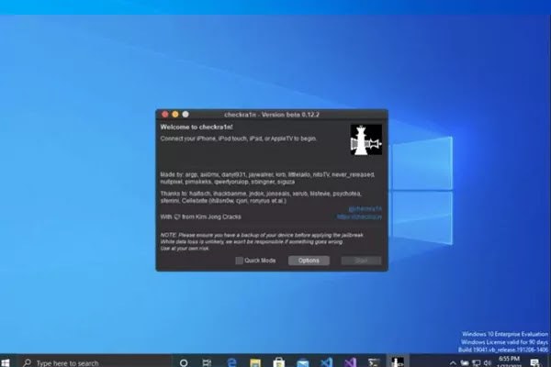Viewport: 551px width, 367px height.
Task: Open the checkra1n Options button
Action: coord(309,261)
